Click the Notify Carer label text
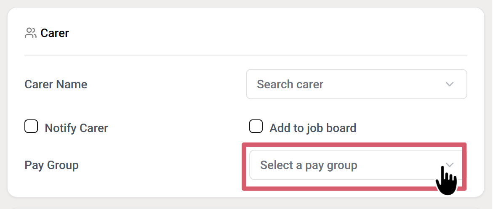The image size is (493, 209). 76,128
